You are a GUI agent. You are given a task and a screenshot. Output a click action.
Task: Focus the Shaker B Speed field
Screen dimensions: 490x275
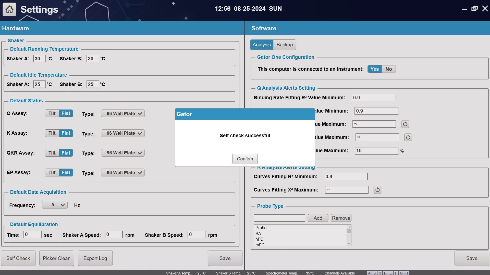196,235
